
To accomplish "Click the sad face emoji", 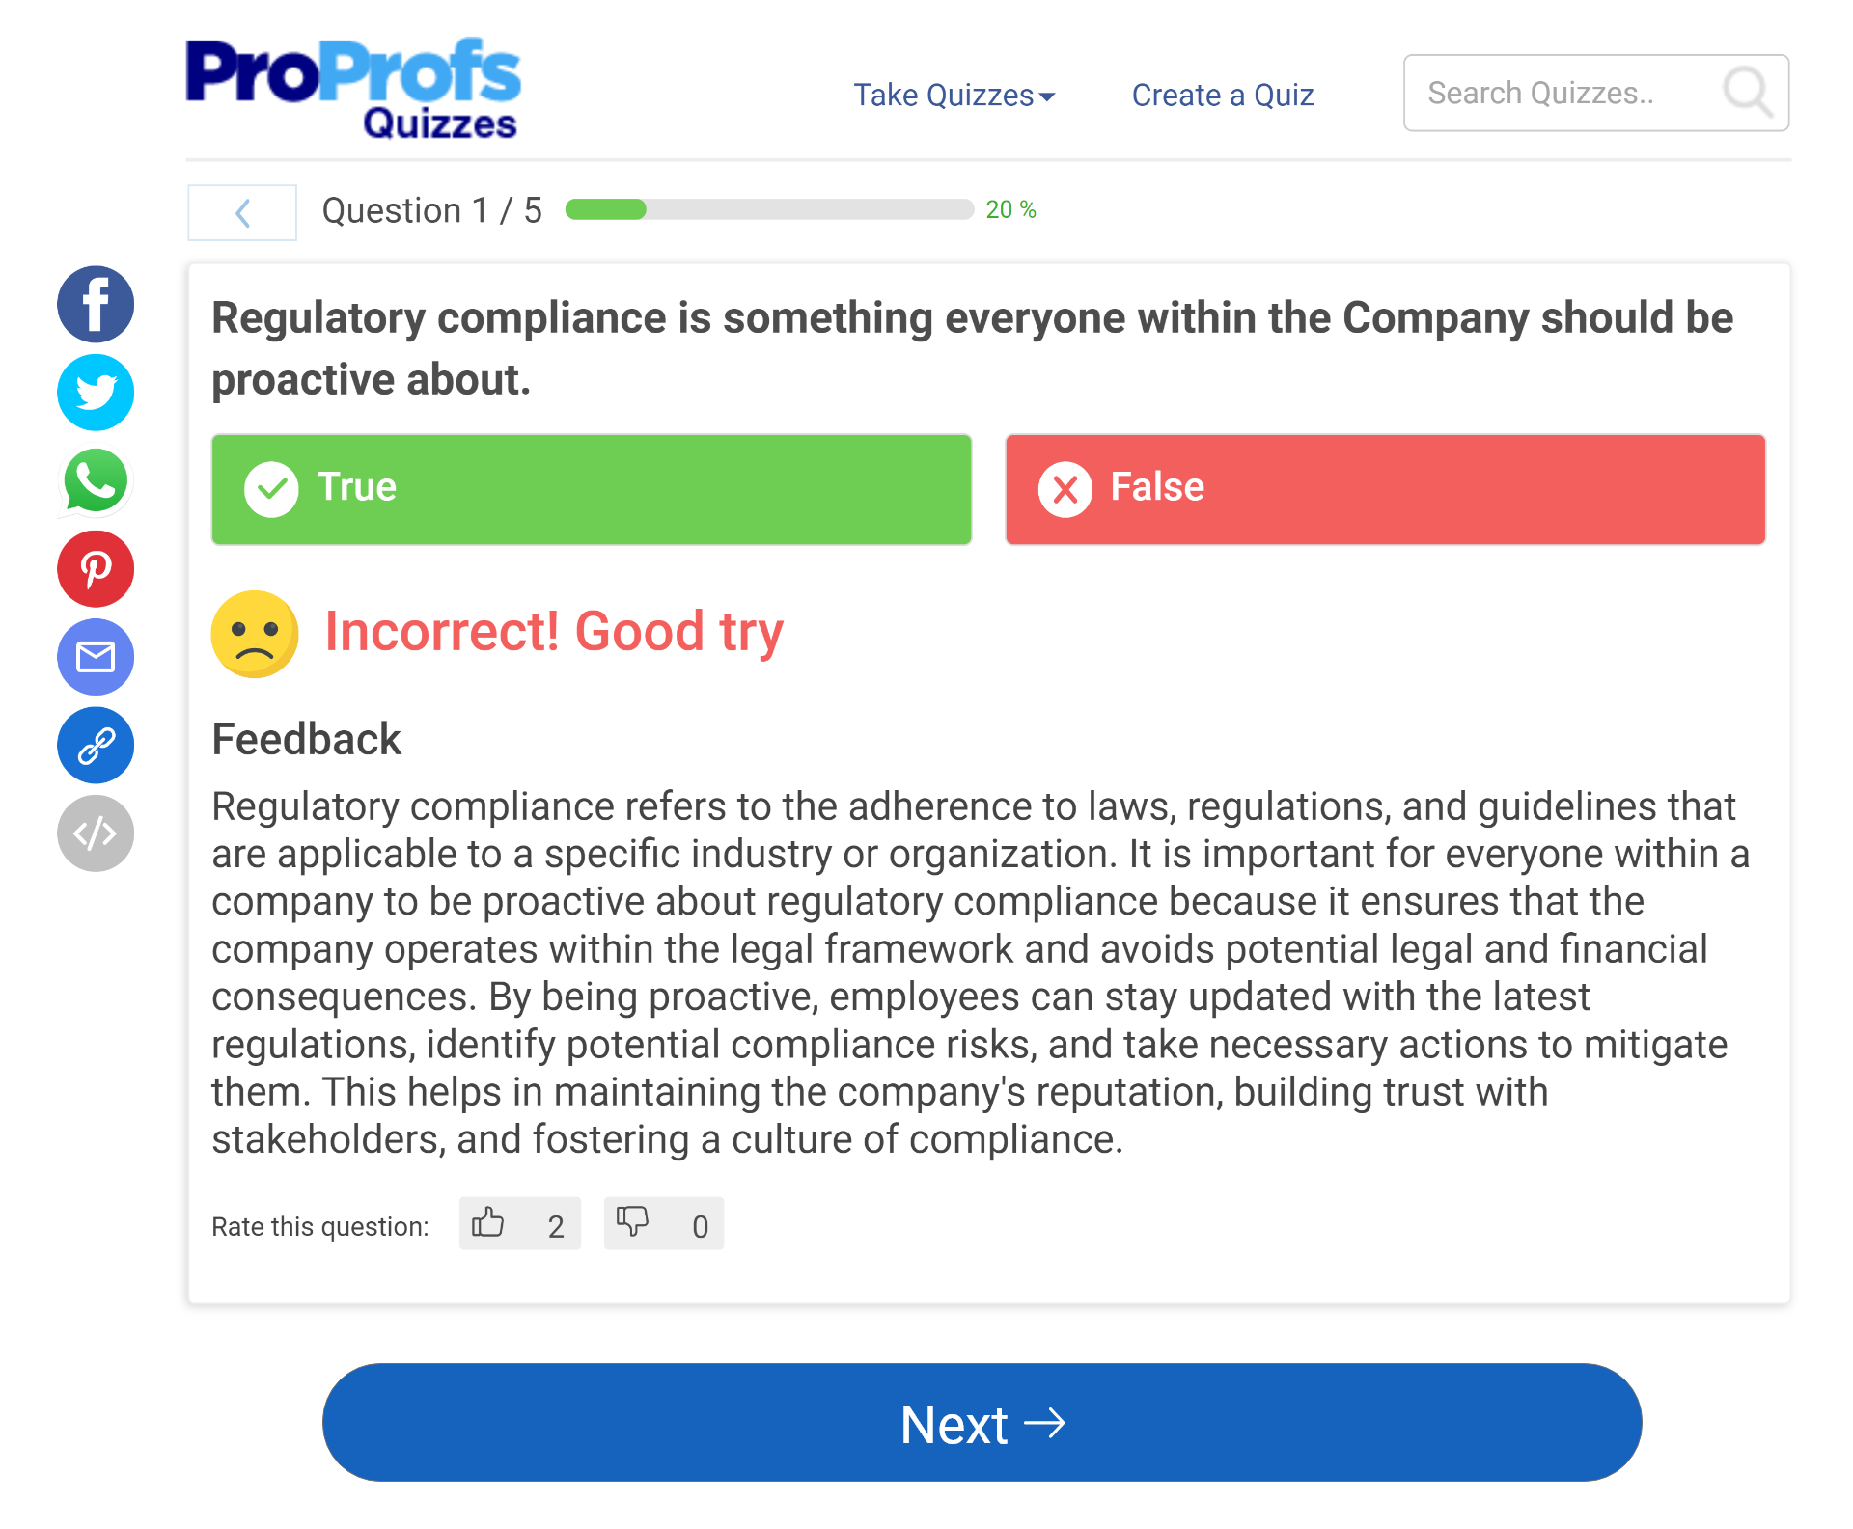I will [255, 634].
